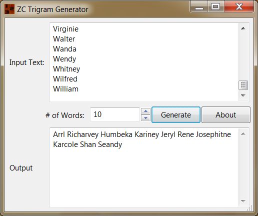
Task: Click the input text scrollbar down arrow
Action: [243, 95]
